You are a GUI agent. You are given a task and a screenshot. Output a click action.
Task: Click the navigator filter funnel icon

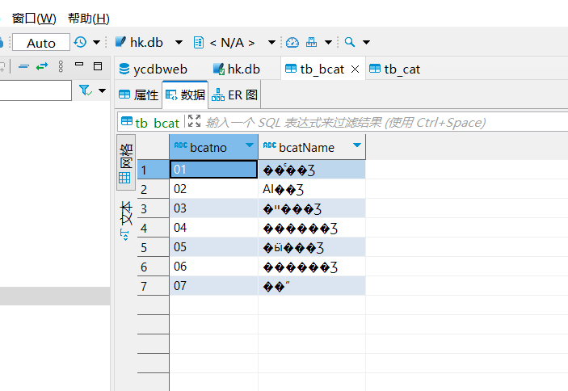pos(85,90)
